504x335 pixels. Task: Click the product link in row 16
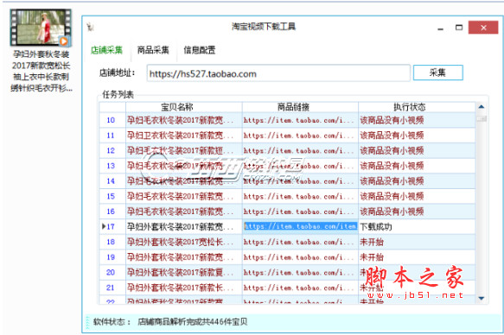300,212
